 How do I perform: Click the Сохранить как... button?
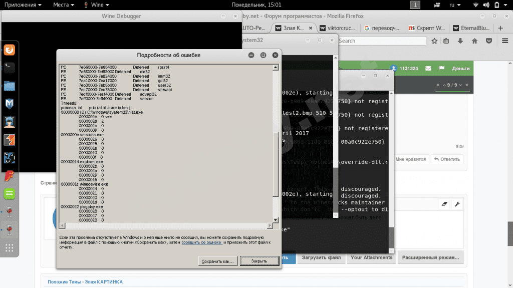tap(217, 261)
